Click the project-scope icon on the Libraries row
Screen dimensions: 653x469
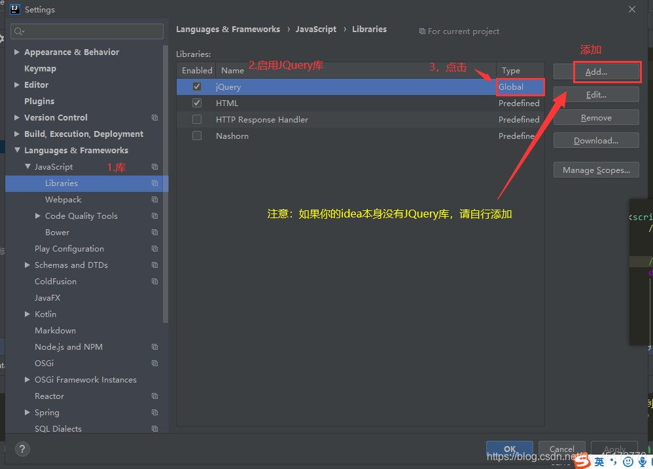tap(154, 183)
